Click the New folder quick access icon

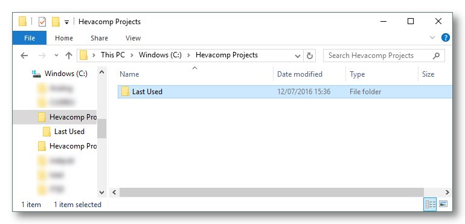click(56, 22)
